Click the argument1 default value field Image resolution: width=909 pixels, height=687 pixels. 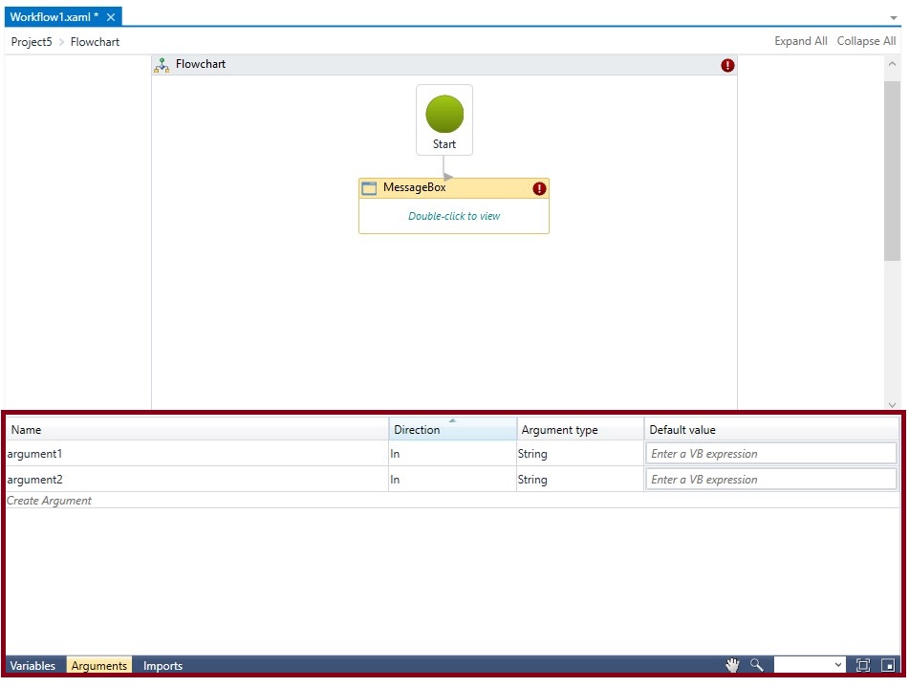pos(771,454)
